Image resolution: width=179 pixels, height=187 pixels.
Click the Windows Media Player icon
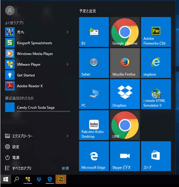[10, 53]
